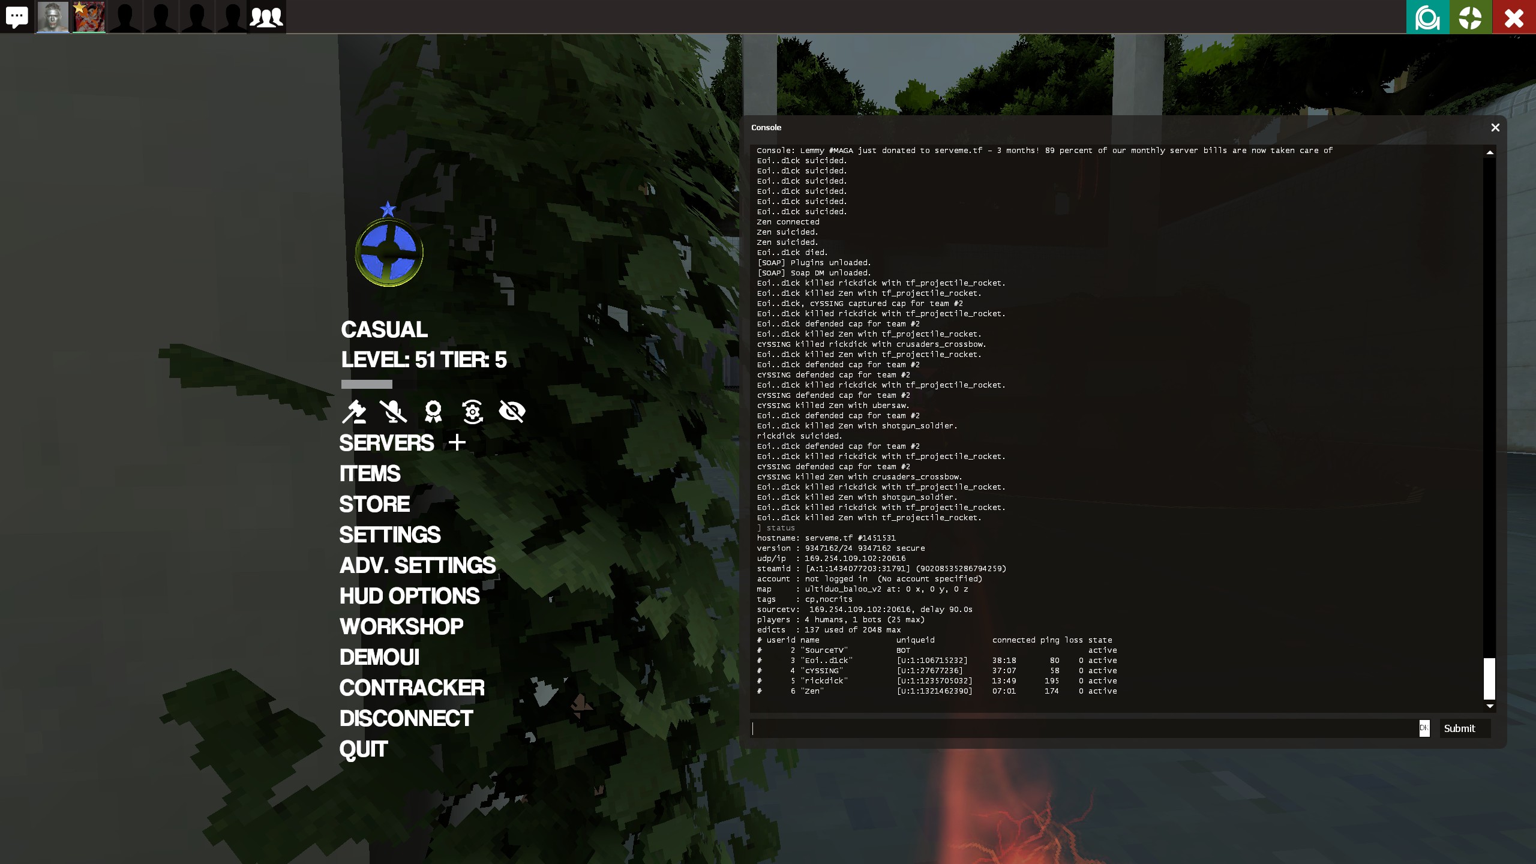Click the gear with refresh arrows icon
The image size is (1536, 864).
[x=473, y=412]
